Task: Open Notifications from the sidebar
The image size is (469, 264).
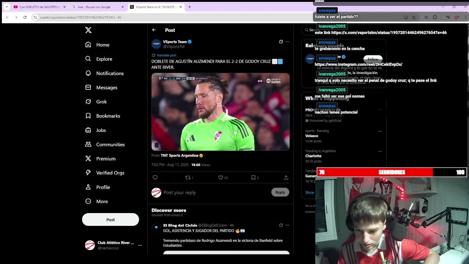Action: coord(104,73)
